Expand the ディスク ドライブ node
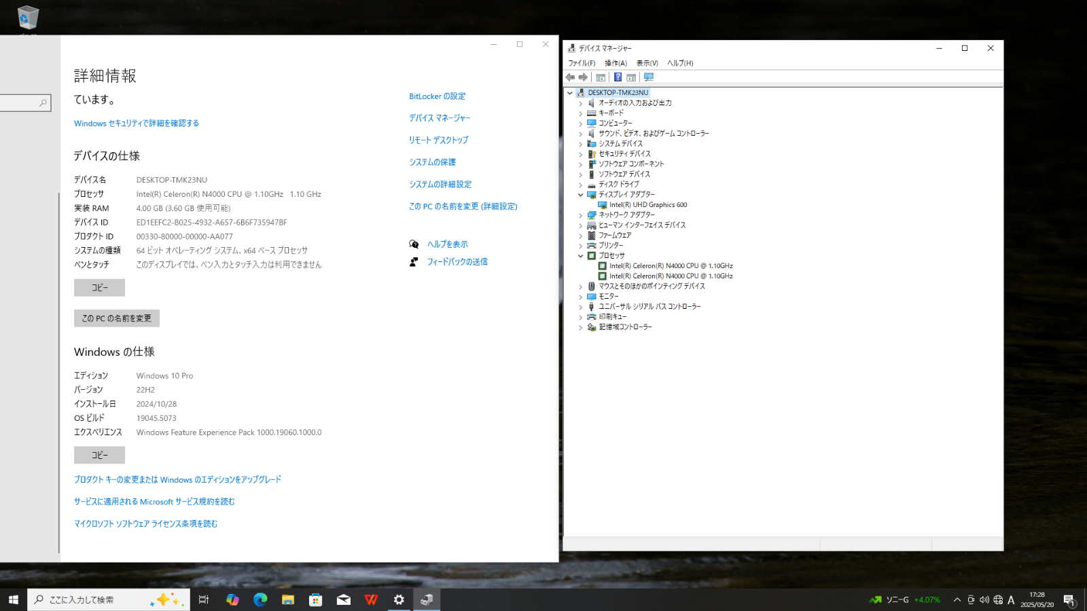The image size is (1087, 611). tap(580, 185)
